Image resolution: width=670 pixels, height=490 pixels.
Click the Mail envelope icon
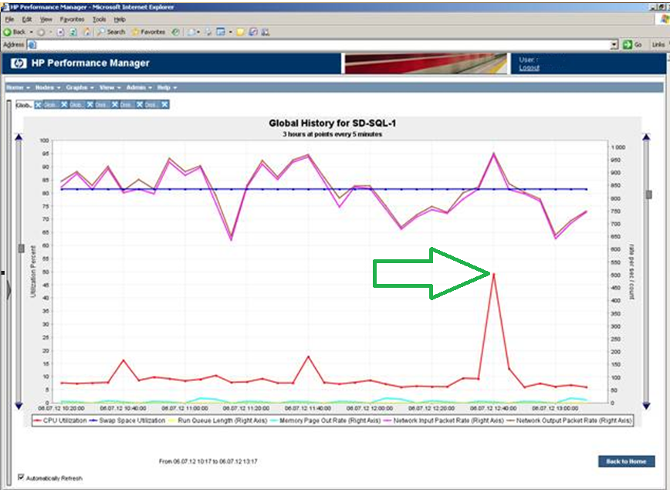pos(192,32)
